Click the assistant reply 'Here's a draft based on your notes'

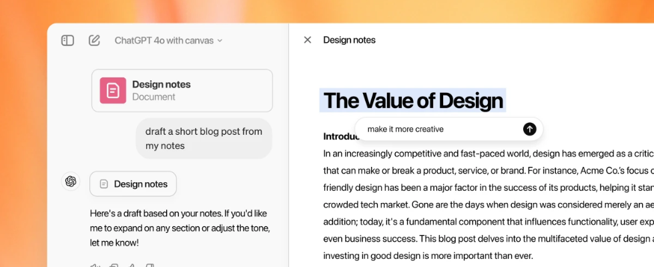pos(180,228)
